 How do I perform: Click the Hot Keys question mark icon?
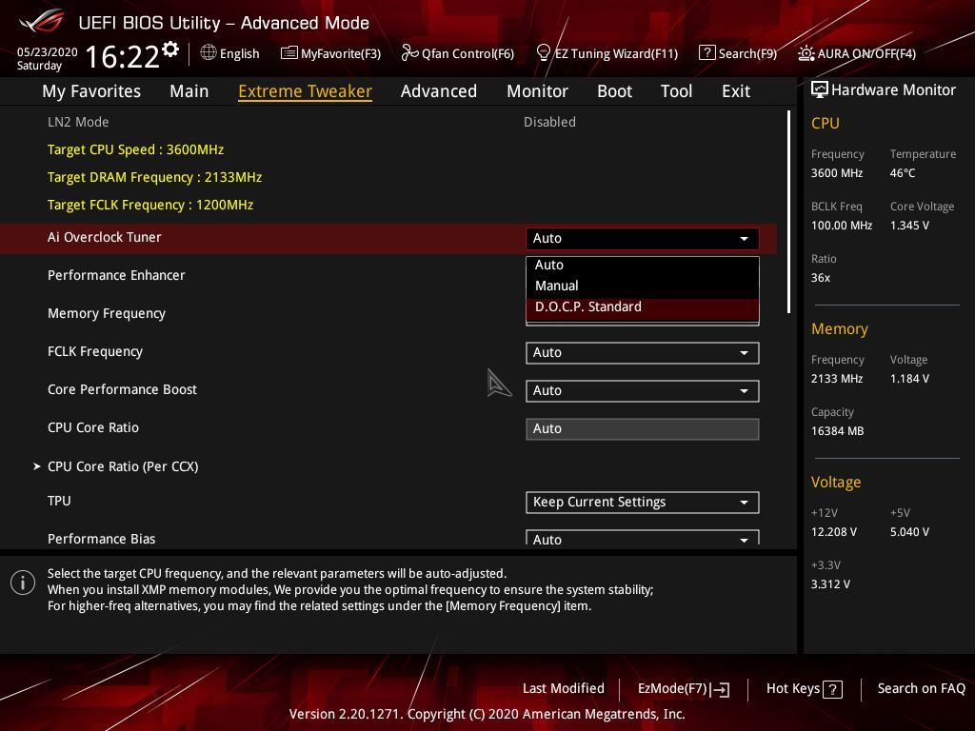coord(832,689)
